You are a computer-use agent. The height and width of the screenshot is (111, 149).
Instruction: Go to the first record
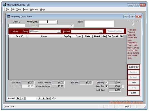[x=18, y=98]
